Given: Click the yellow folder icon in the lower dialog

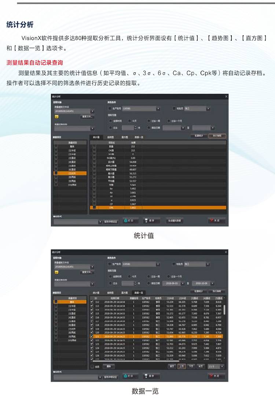Looking at the screenshot, I should pyautogui.click(x=57, y=272).
